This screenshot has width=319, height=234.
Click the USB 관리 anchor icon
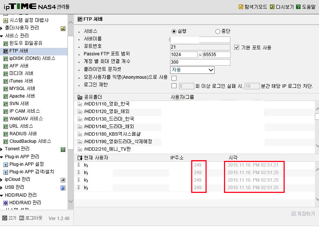tap(63, 188)
